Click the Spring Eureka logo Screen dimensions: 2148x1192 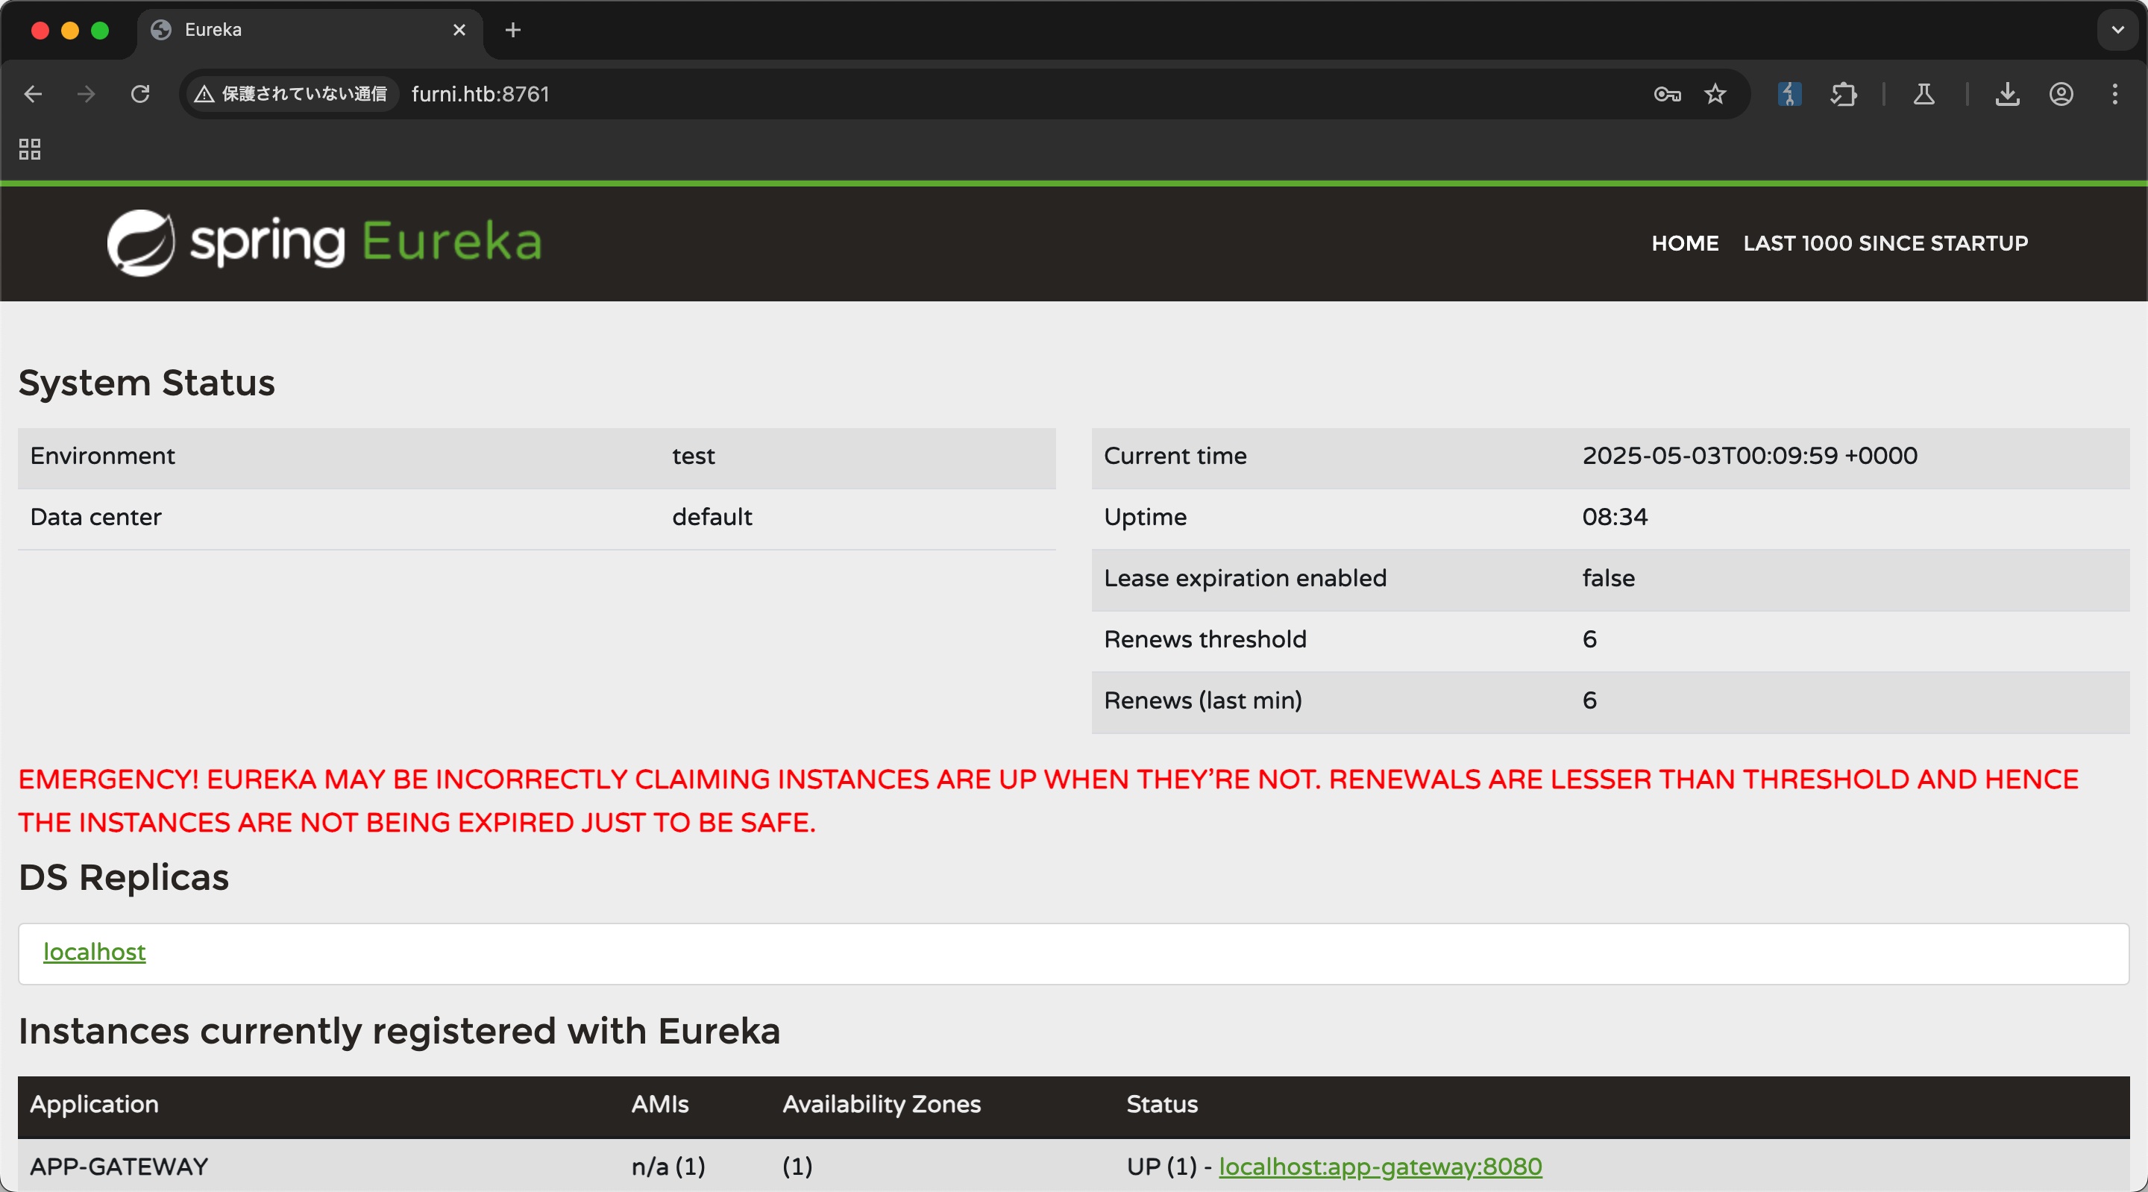pos(324,242)
